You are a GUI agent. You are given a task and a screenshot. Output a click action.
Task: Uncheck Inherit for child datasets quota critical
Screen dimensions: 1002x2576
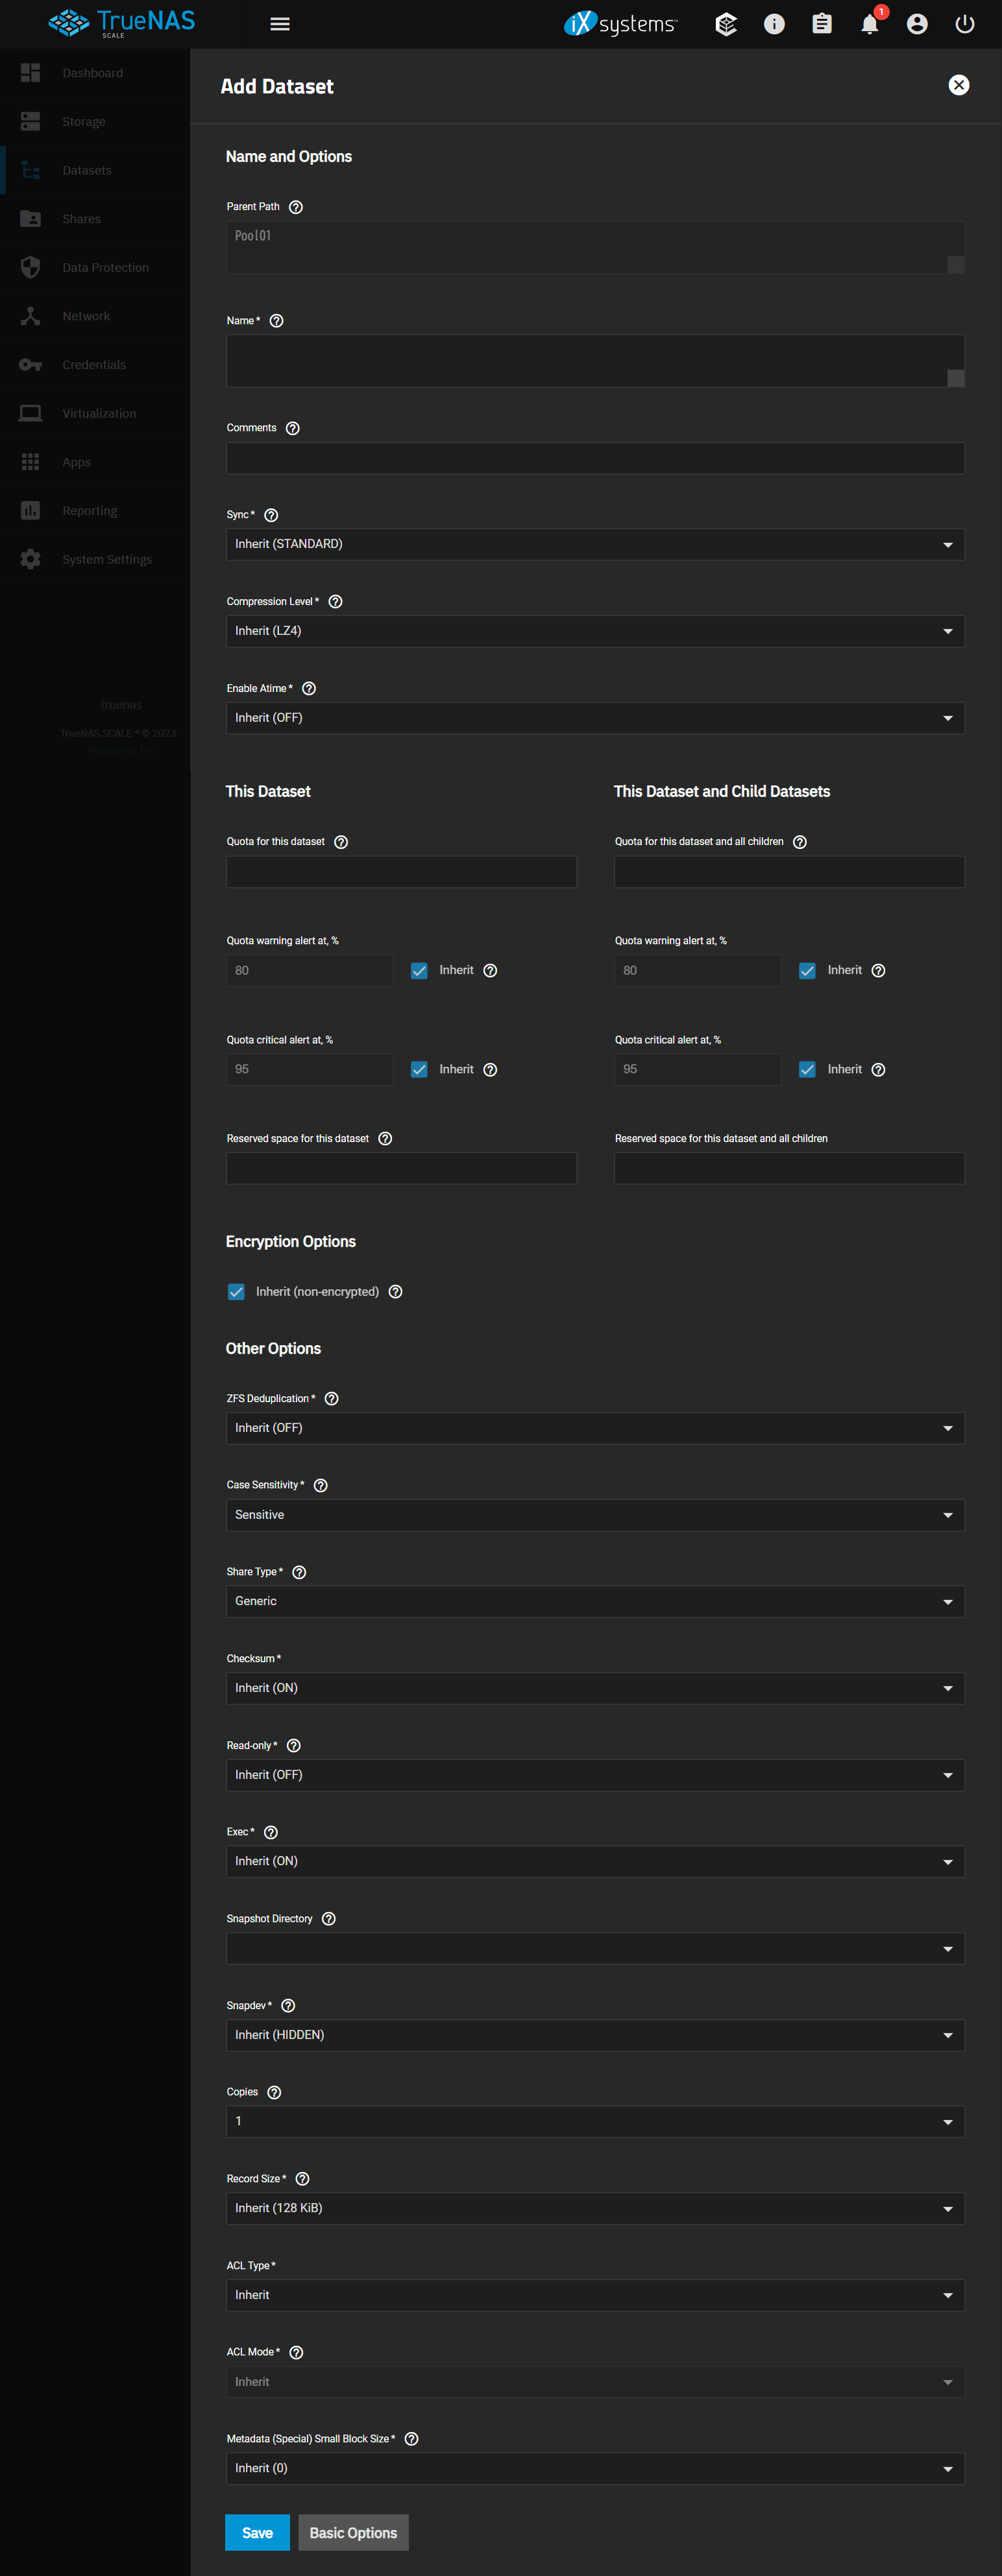tap(807, 1070)
